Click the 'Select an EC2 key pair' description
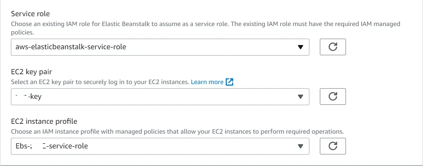The height and width of the screenshot is (166, 423). point(100,82)
